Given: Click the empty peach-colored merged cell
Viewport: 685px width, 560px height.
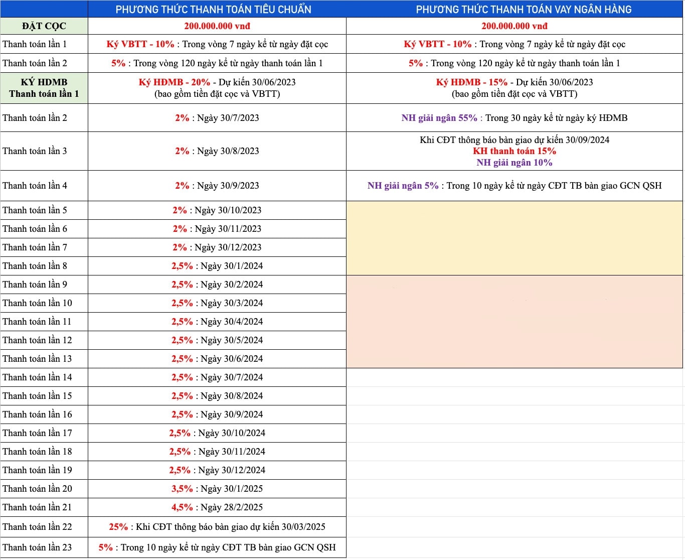Looking at the screenshot, I should (514, 321).
